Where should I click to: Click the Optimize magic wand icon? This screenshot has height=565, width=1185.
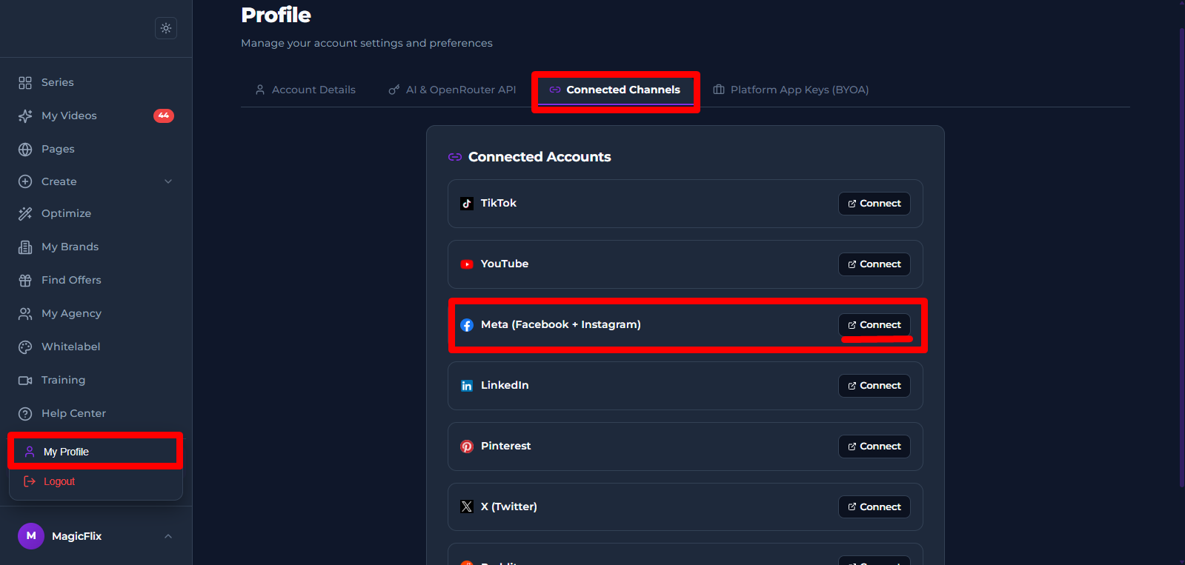coord(25,214)
